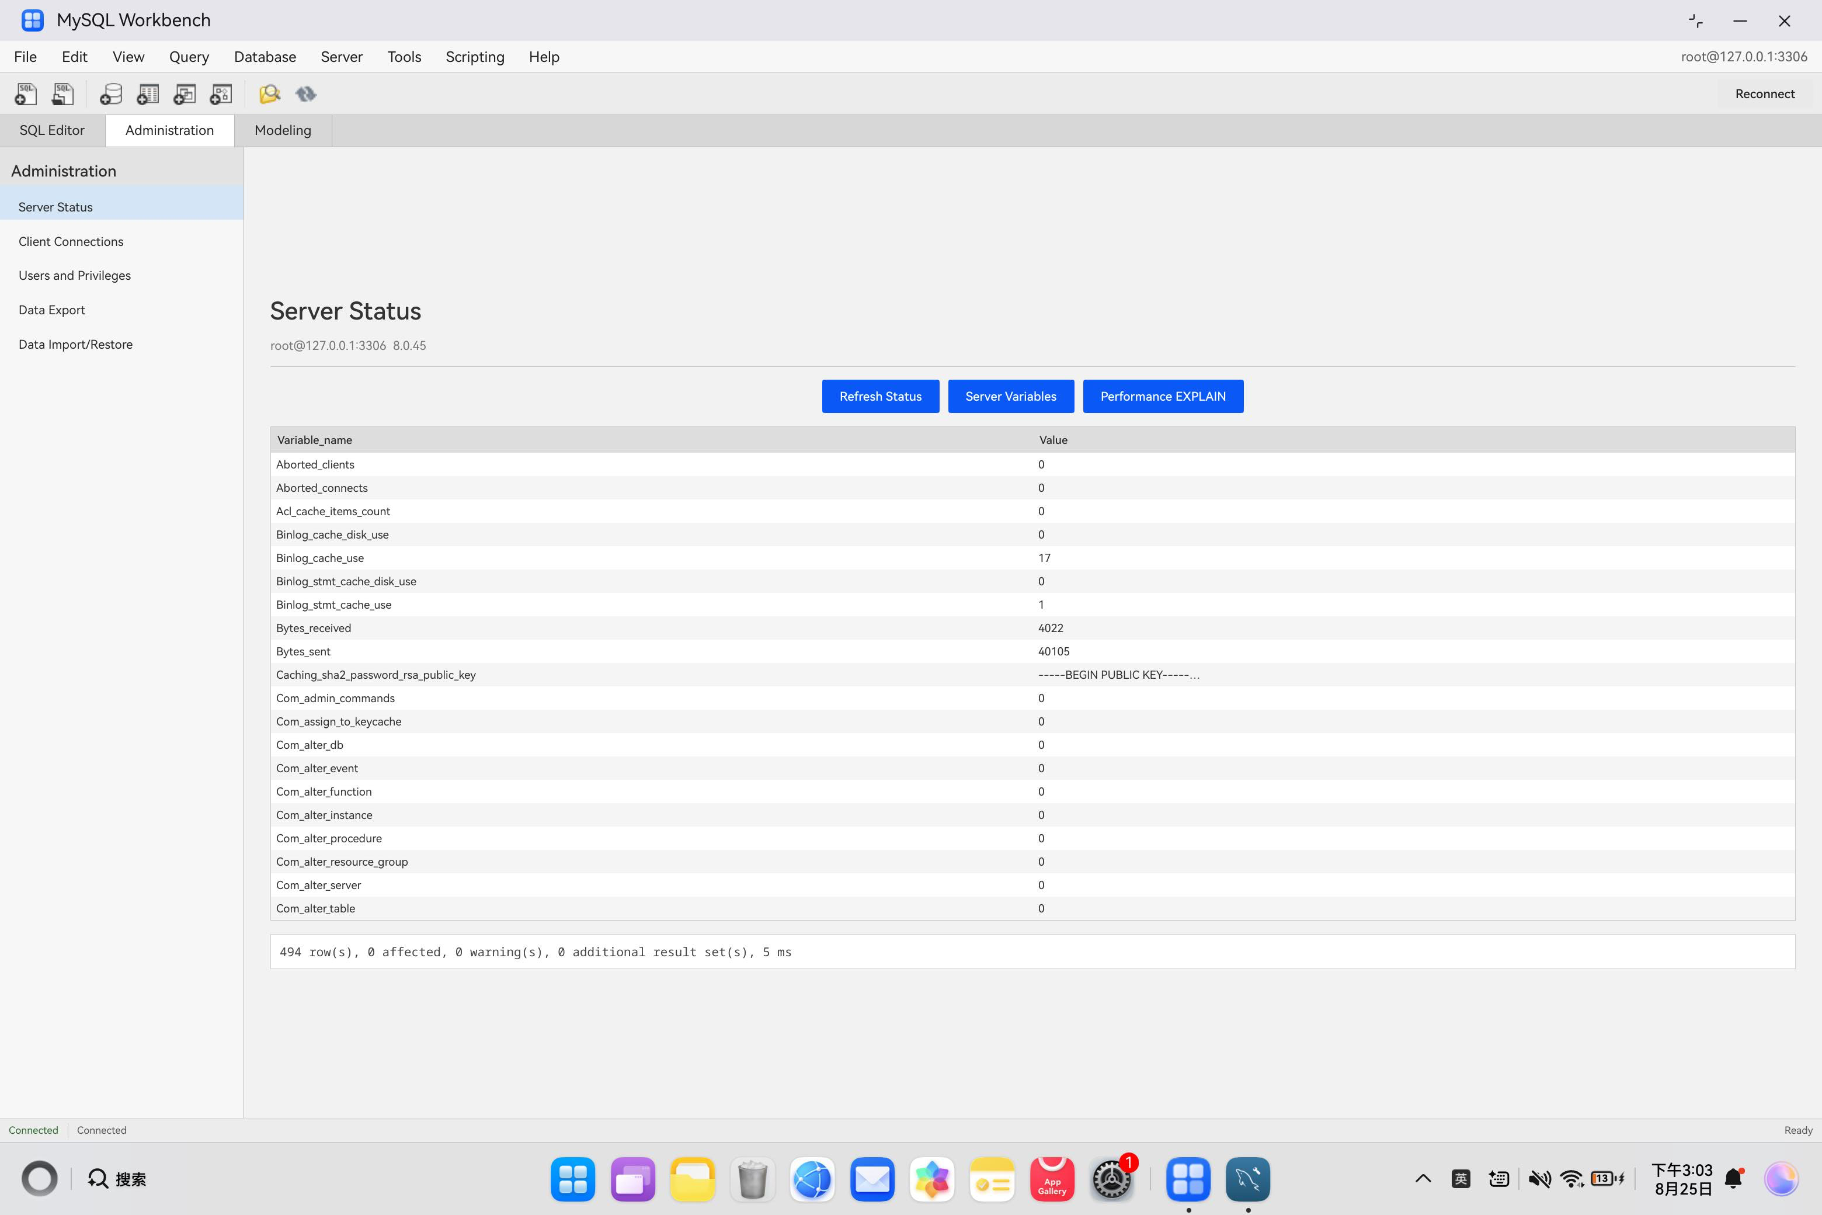Click the muted volume tray icon
This screenshot has width=1822, height=1215.
1539,1179
